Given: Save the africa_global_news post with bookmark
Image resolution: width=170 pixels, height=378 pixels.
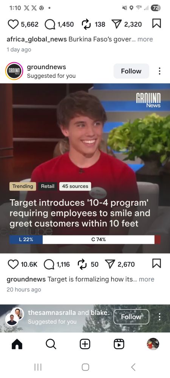Looking at the screenshot, I should (156, 24).
